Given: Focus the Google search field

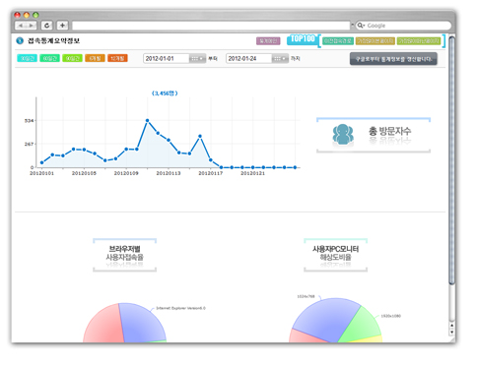Looking at the screenshot, I should [x=403, y=26].
